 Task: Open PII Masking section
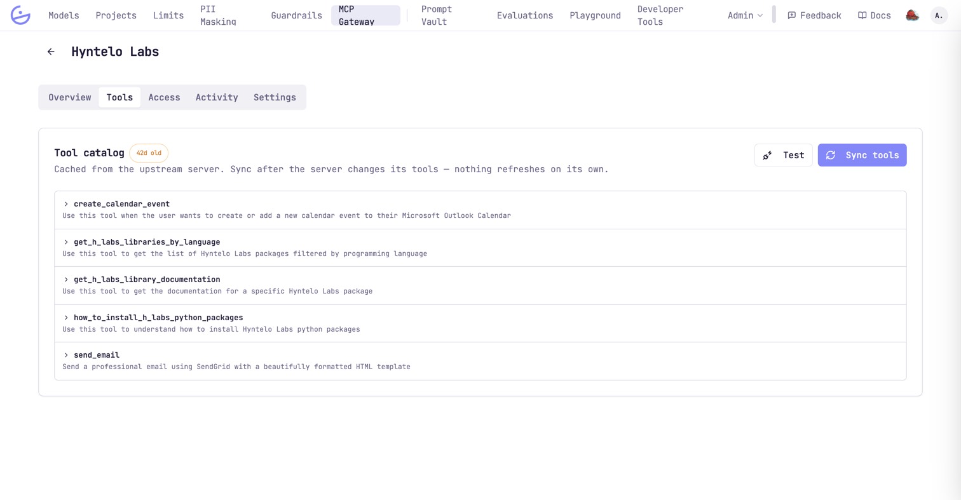point(218,15)
